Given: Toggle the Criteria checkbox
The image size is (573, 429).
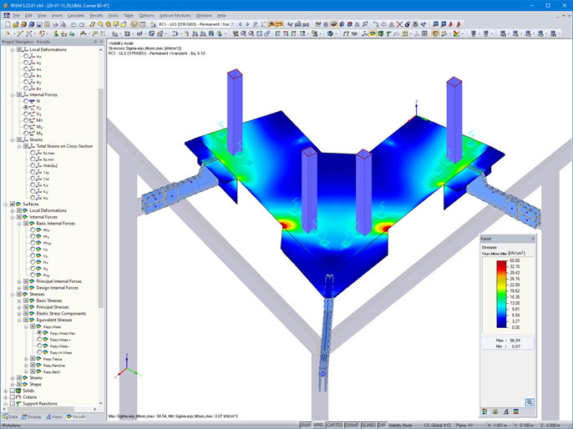Looking at the screenshot, I should click(x=13, y=397).
